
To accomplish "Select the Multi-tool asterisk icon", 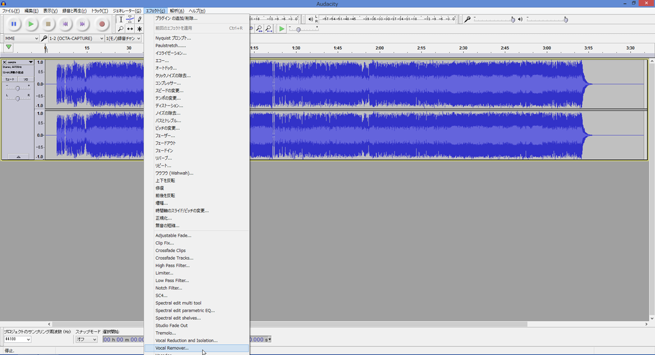I will (139, 29).
